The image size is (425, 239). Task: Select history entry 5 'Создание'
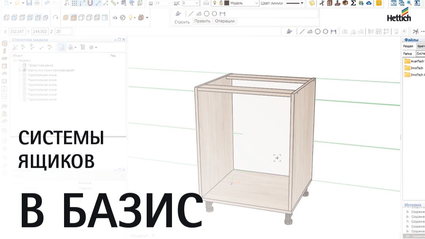[x=415, y=212]
